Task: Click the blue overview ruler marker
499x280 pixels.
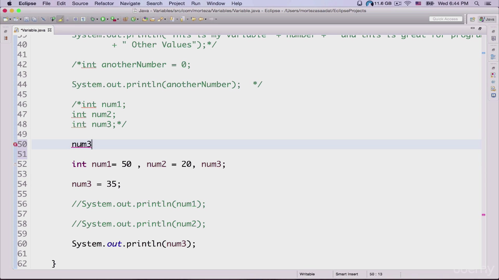Action: 483,53
